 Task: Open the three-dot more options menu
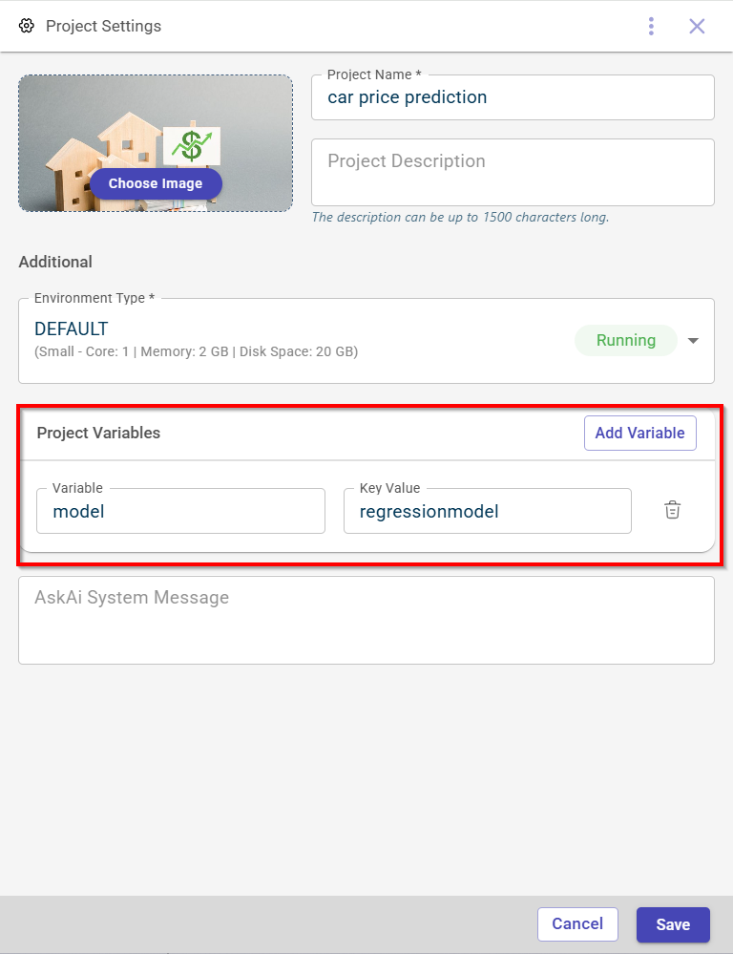[x=651, y=26]
